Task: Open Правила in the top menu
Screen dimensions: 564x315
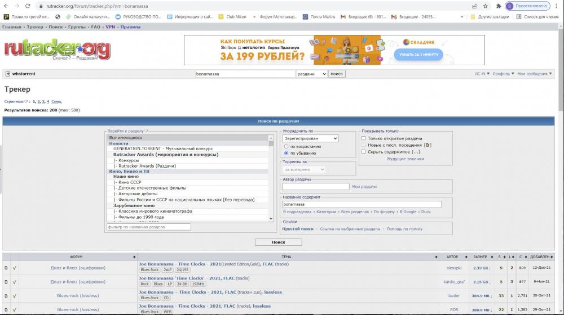Action: 130,27
